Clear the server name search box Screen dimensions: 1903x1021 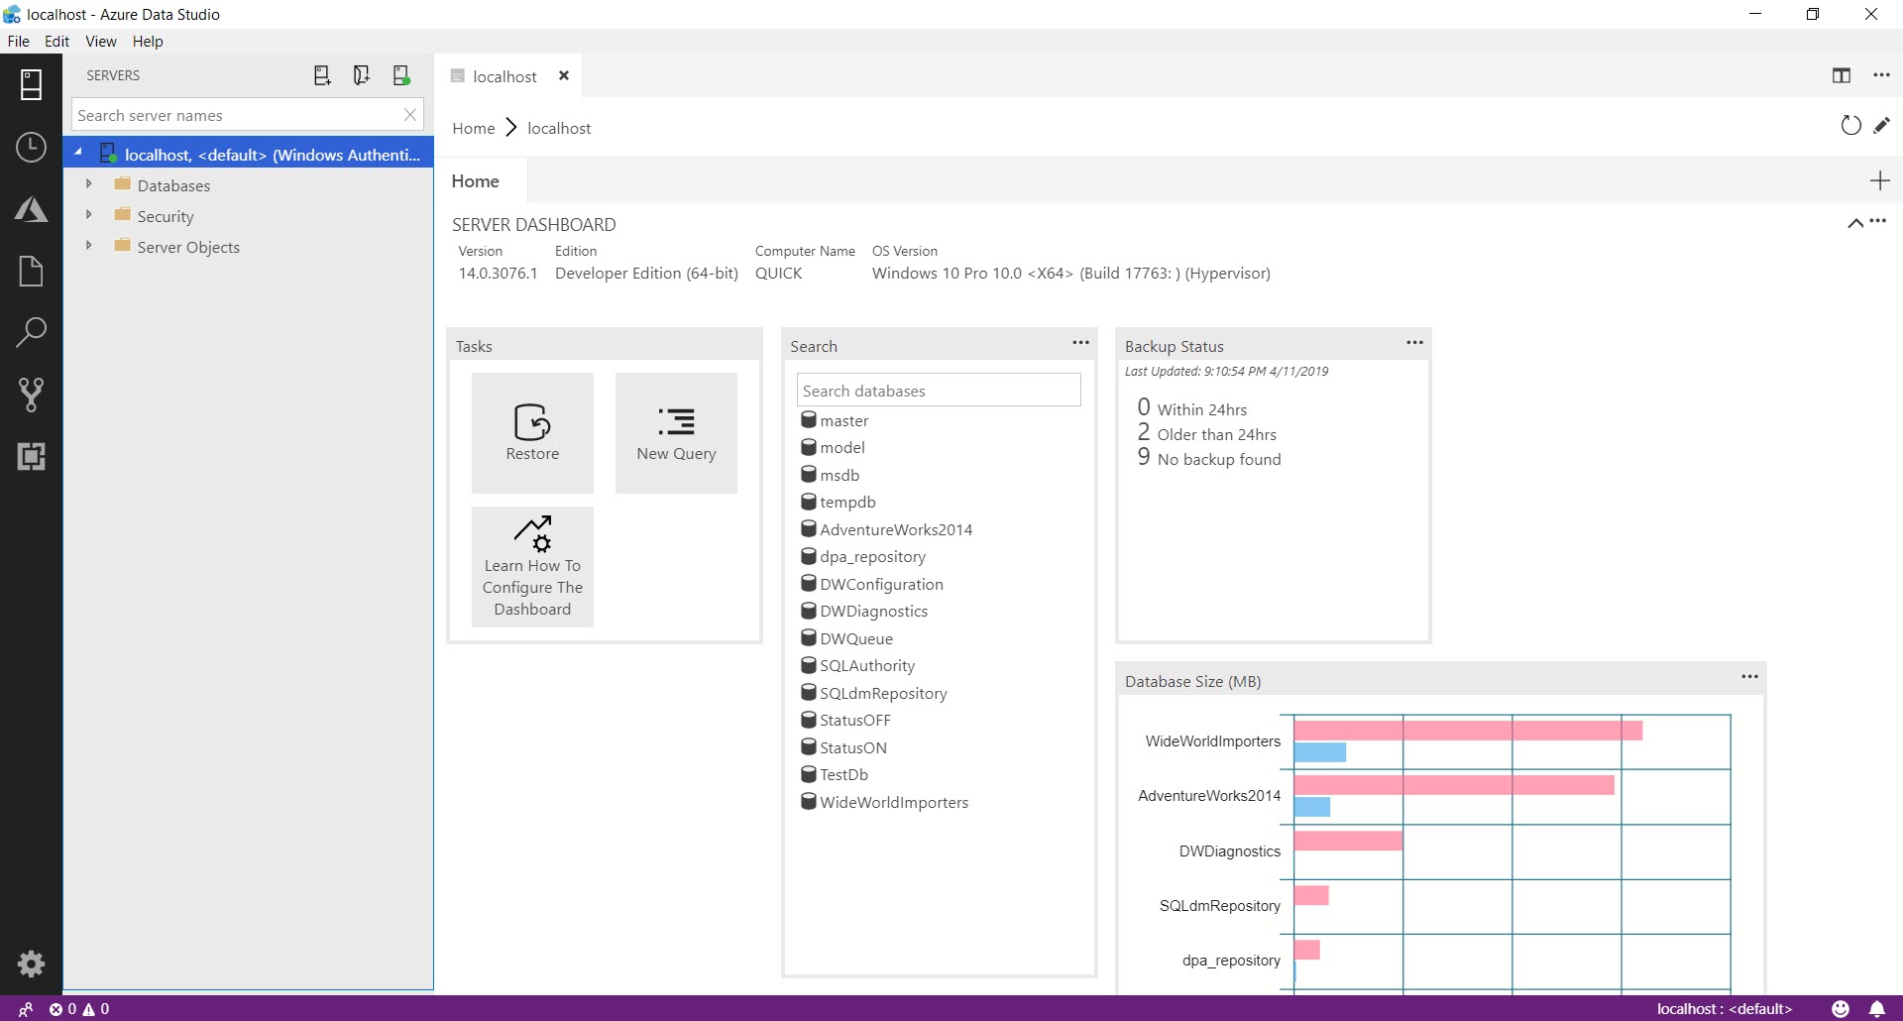410,115
